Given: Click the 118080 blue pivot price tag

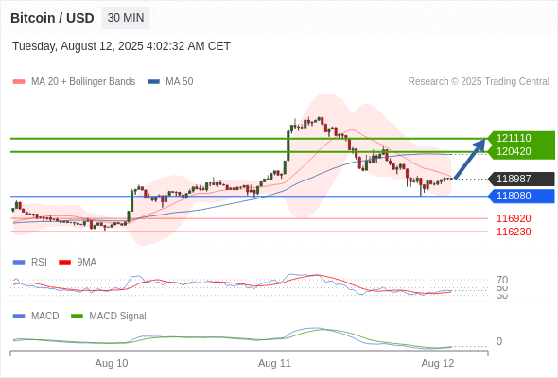Looking at the screenshot, I should (521, 196).
